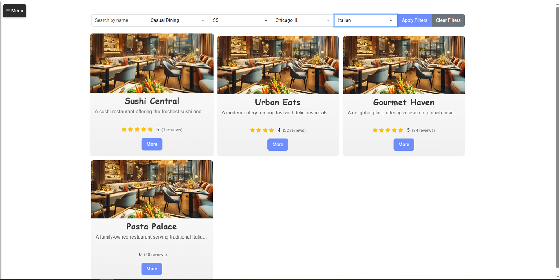Click the Sushi Central restaurant photo
Image resolution: width=560 pixels, height=280 pixels.
(152, 63)
